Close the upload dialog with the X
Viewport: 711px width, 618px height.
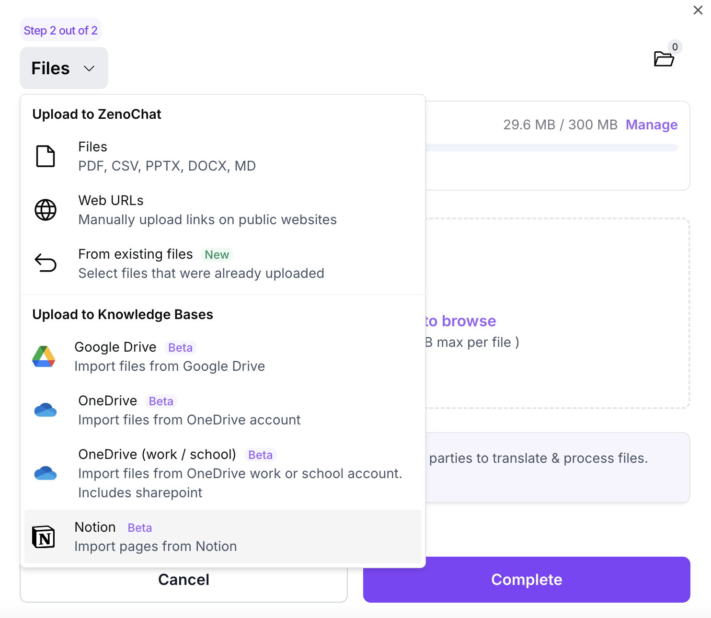click(698, 10)
